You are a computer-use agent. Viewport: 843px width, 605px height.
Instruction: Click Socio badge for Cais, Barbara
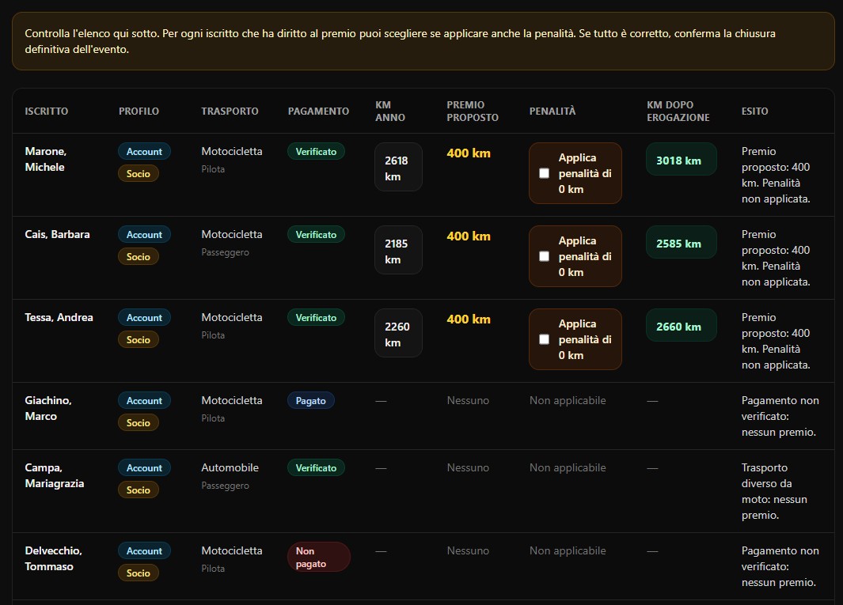tap(139, 257)
